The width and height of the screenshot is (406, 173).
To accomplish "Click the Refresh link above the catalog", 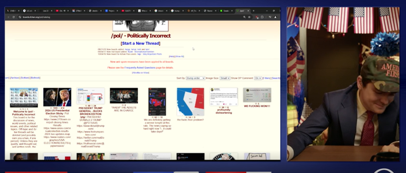I will (35, 78).
